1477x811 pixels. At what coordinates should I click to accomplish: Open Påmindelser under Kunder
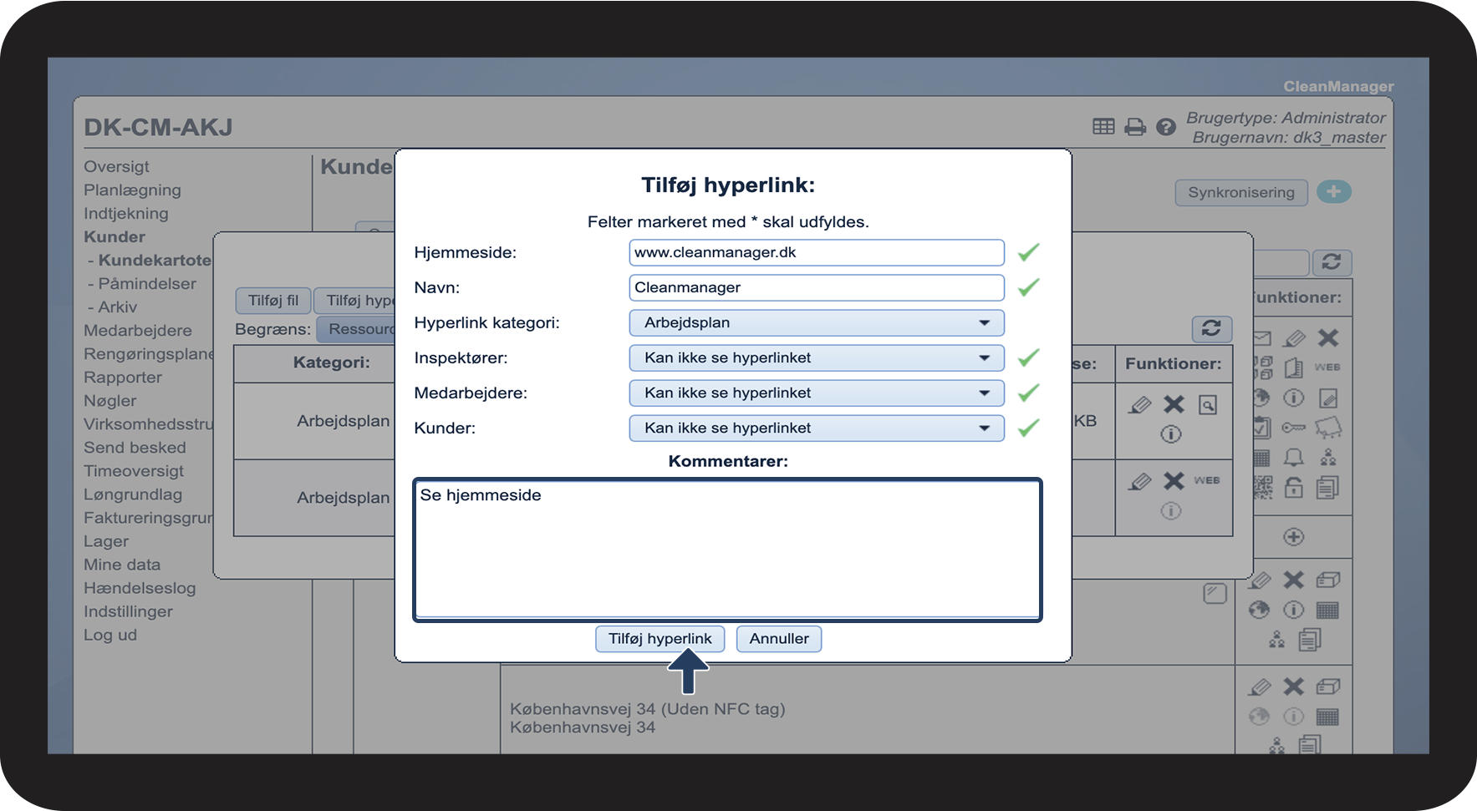tap(147, 284)
